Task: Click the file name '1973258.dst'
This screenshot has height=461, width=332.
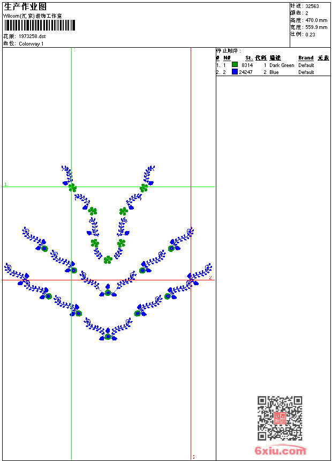Action: click(x=32, y=36)
